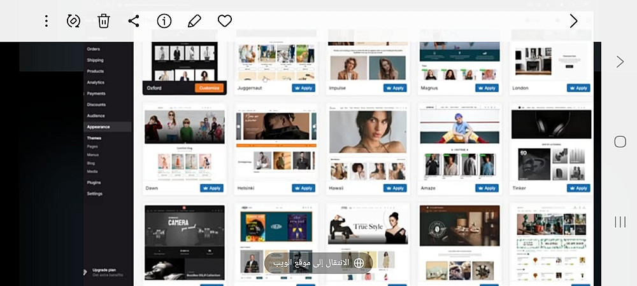637x286 pixels.
Task: Open Products in the sidebar
Action: (95, 71)
